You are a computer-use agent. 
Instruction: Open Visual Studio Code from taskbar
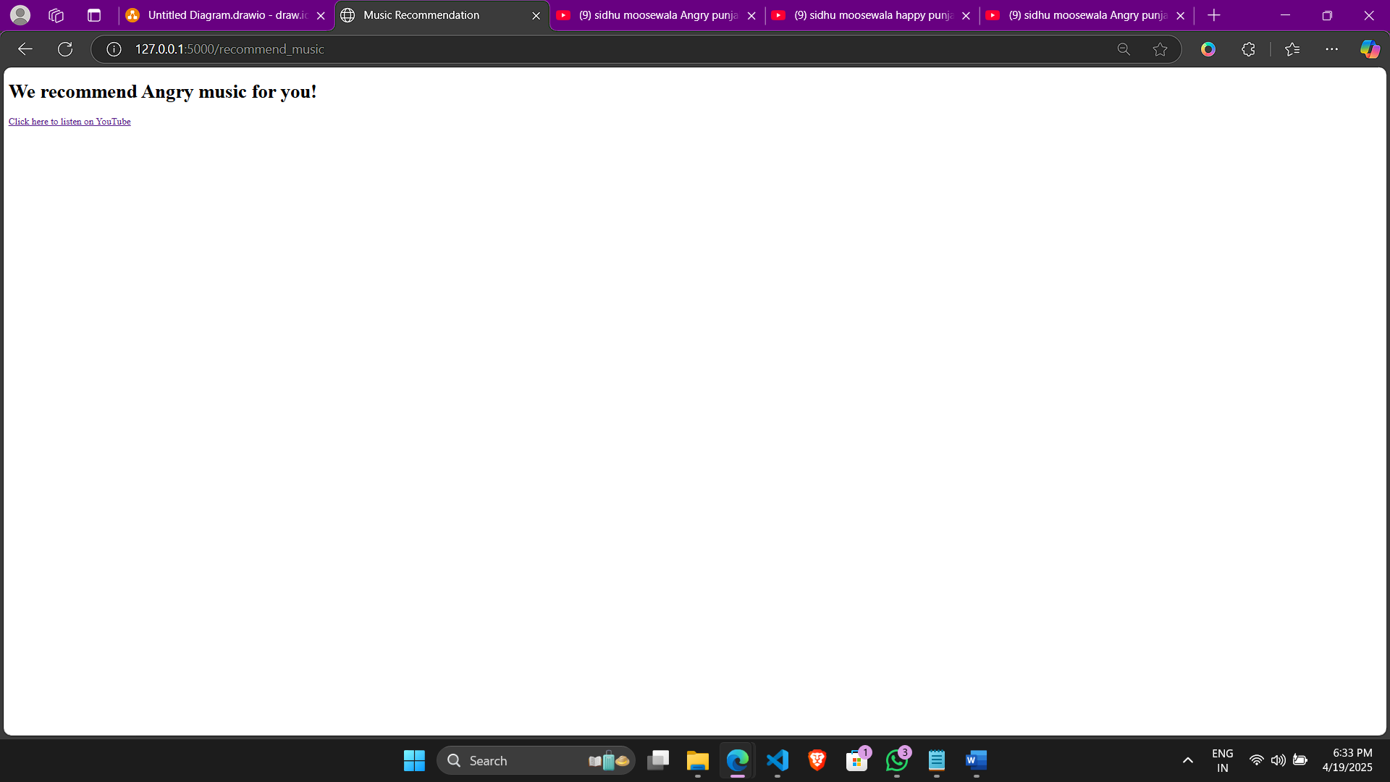click(x=778, y=760)
